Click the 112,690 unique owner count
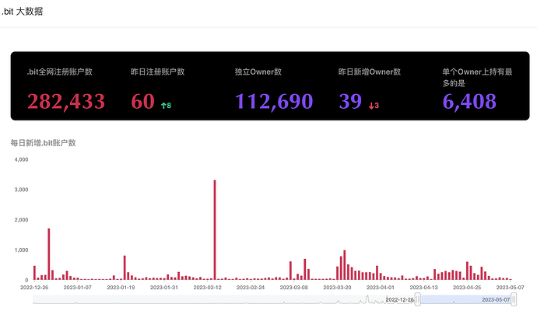The width and height of the screenshot is (537, 311). click(x=274, y=101)
